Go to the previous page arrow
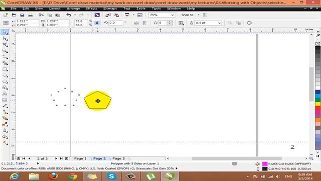 [x=29, y=158]
